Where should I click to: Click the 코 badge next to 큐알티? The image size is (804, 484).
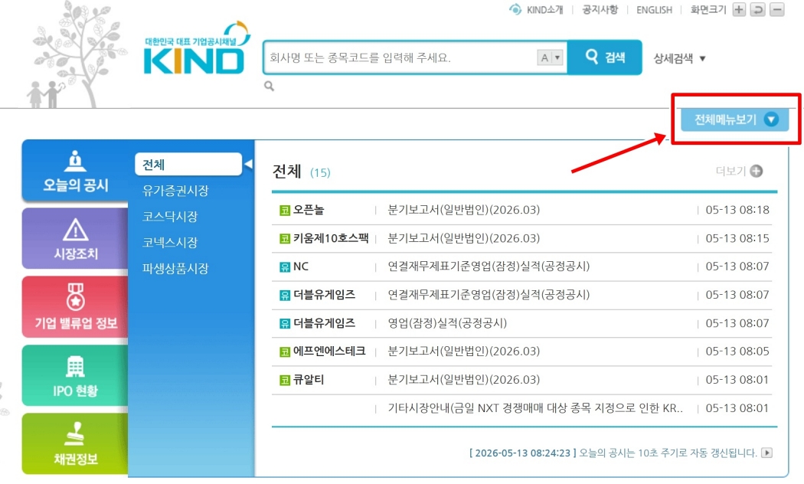285,380
